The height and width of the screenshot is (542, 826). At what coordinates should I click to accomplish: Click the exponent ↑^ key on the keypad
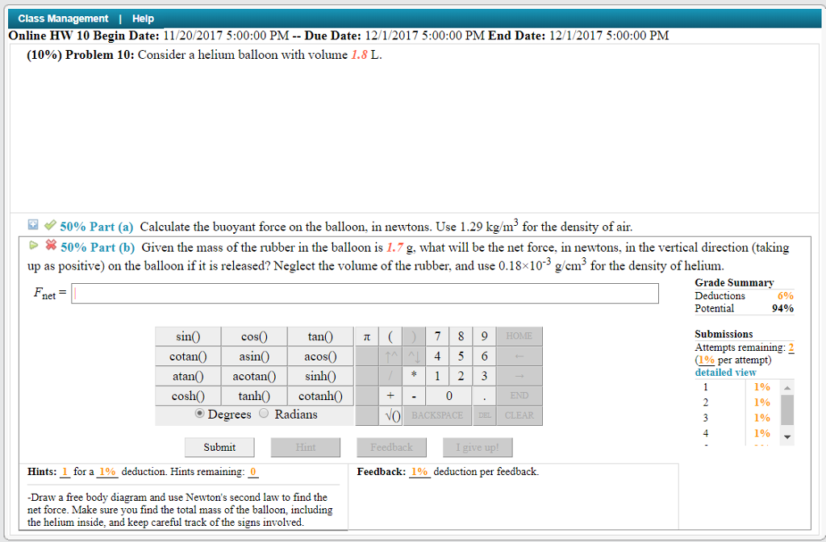click(391, 356)
